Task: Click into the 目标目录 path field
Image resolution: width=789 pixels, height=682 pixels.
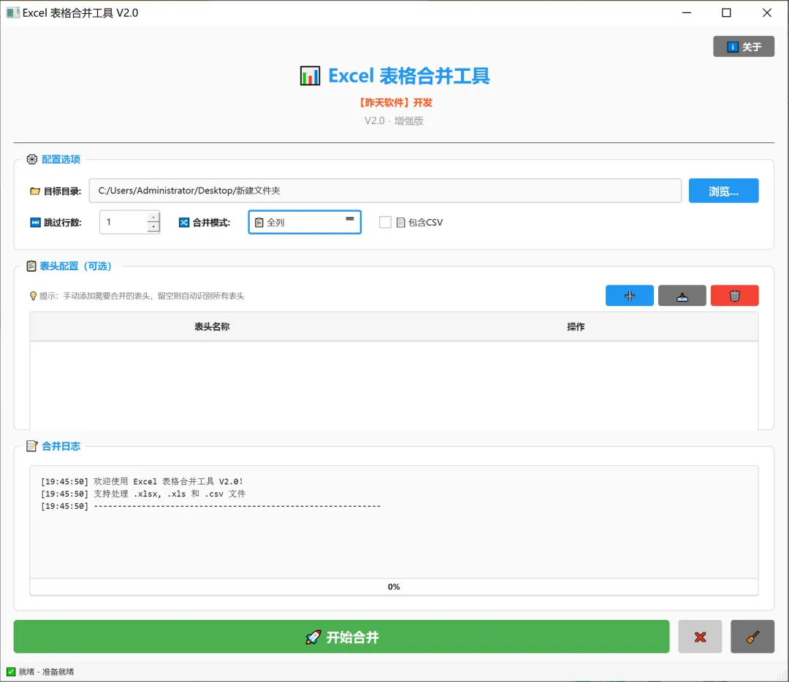Action: (x=385, y=191)
